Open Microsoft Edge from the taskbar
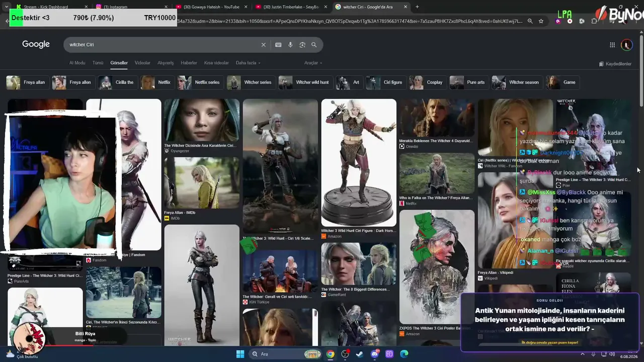The height and width of the screenshot is (362, 644). 404,354
